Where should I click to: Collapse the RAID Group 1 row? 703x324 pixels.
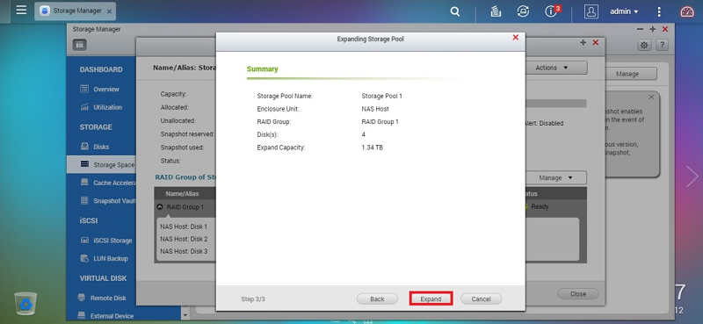coord(160,207)
